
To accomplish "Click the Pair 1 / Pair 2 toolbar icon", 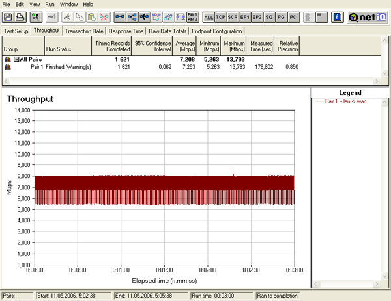I will pos(192,16).
